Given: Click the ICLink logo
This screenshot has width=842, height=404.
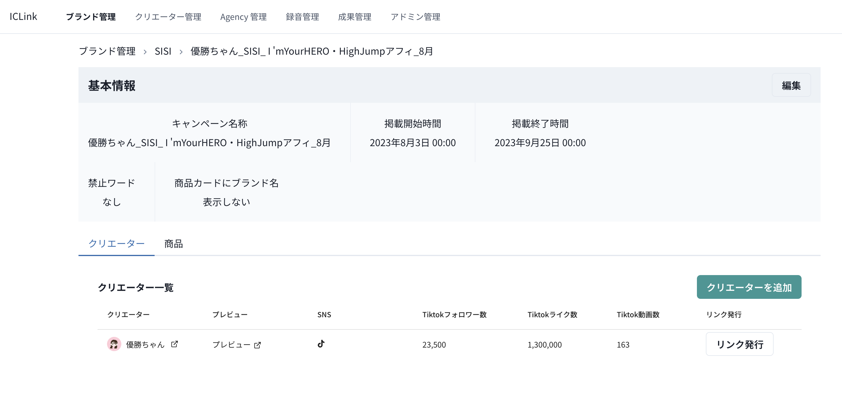Looking at the screenshot, I should pos(23,16).
